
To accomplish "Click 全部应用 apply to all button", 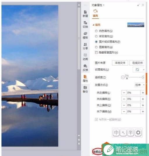I will click(97, 152).
